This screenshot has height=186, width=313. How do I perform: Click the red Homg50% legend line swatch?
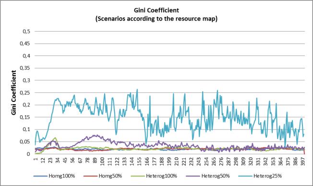pos(90,176)
